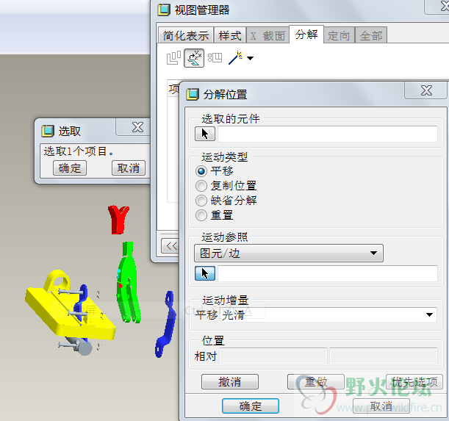Viewport: 449px width, 421px height.
Task: Click the << collapse button in view manager
Action: click(171, 245)
